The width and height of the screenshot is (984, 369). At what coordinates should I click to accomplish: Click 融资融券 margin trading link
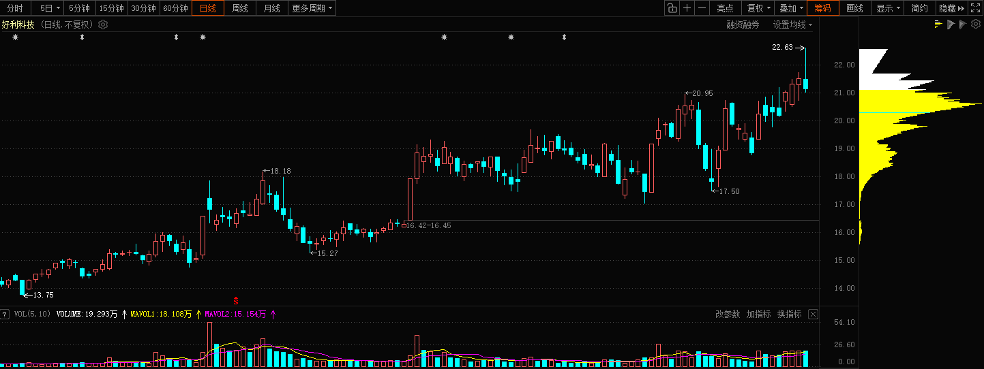click(743, 25)
